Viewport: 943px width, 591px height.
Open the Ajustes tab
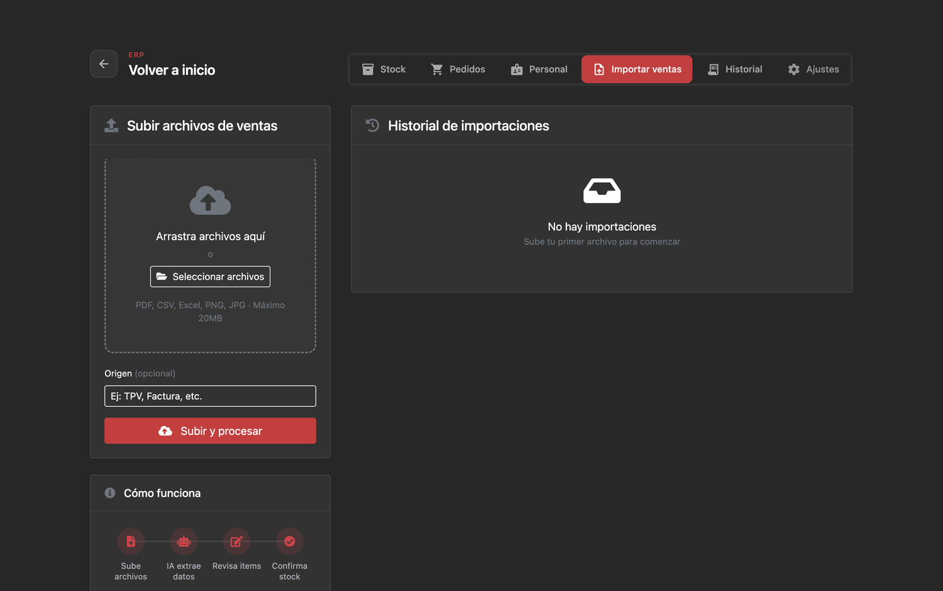813,69
